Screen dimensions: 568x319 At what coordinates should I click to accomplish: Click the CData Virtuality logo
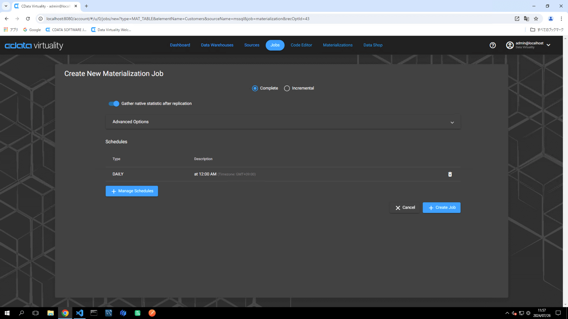[34, 45]
